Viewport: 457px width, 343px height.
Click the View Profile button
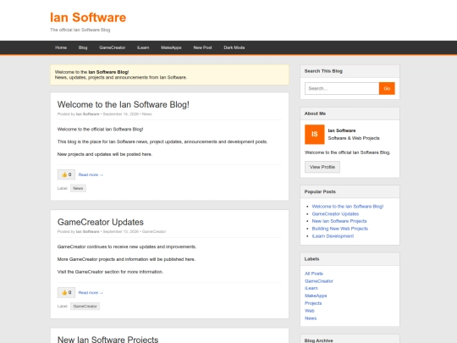(x=322, y=167)
